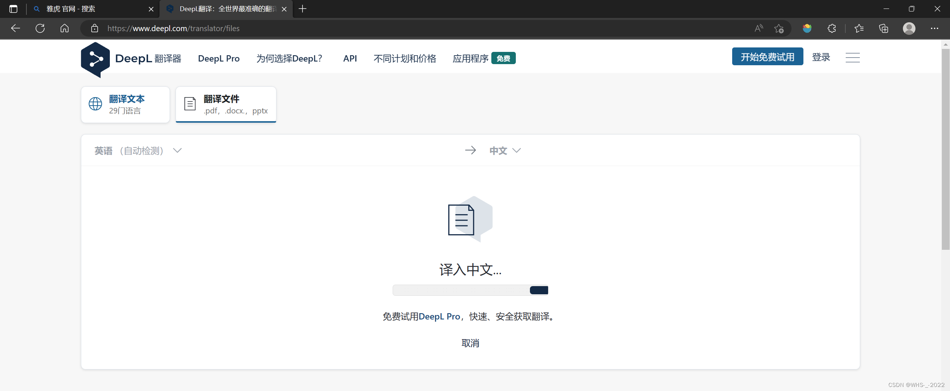Open 不同计划和价格 menu item
The height and width of the screenshot is (391, 950).
405,59
